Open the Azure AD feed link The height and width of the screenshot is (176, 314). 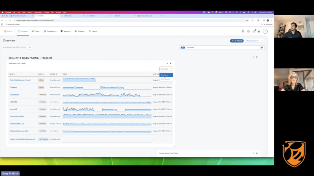point(14,109)
